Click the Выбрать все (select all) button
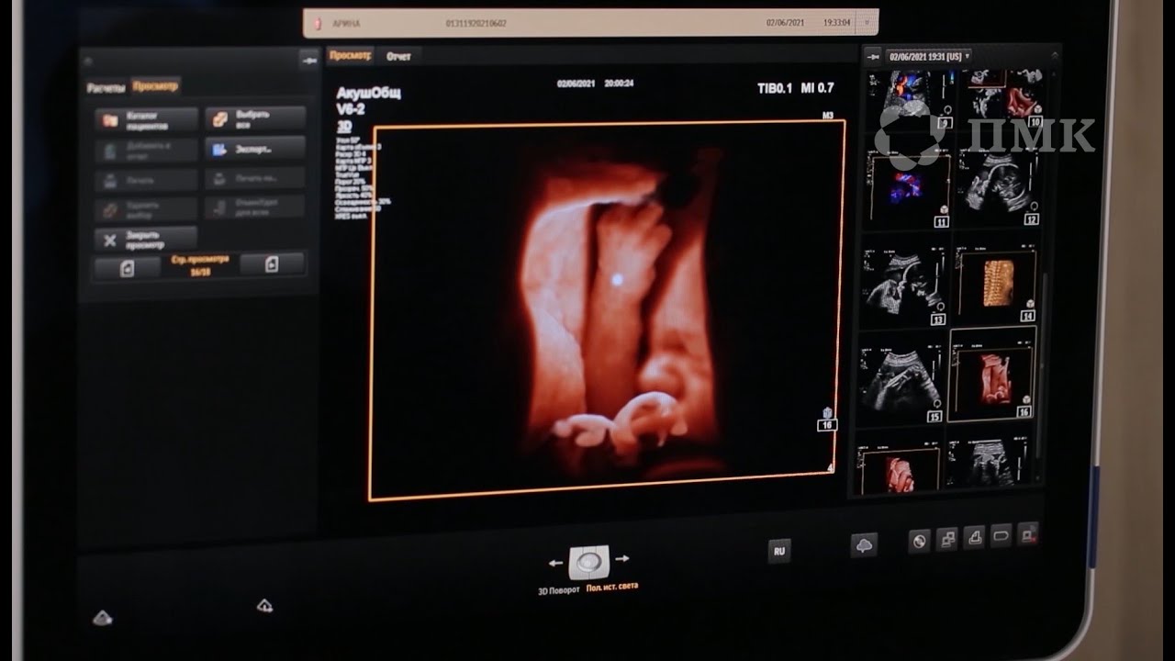Viewport: 1175px width, 661px height. (255, 118)
